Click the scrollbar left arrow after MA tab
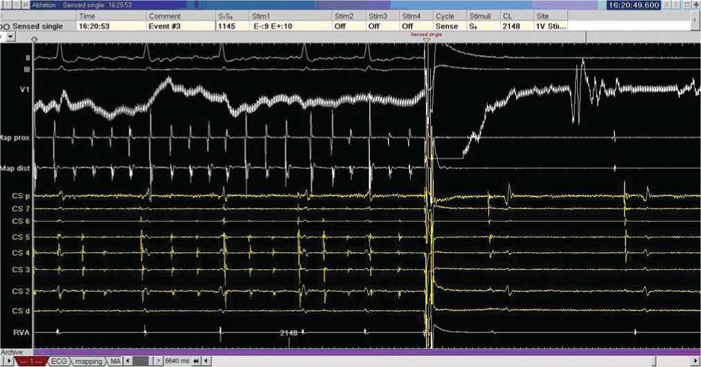 [127, 361]
